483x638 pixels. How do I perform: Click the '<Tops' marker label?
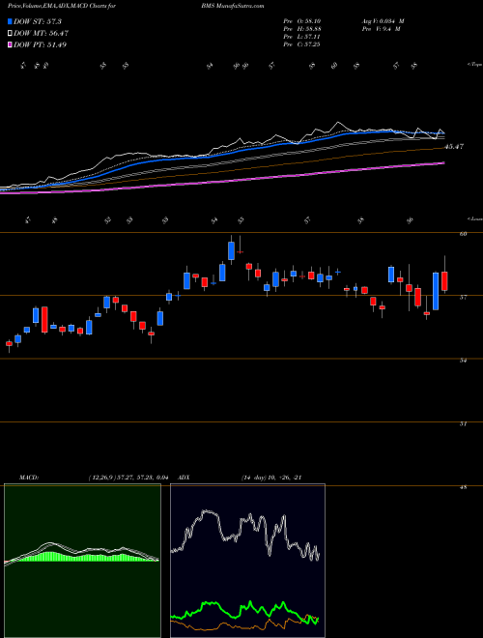tap(474, 65)
